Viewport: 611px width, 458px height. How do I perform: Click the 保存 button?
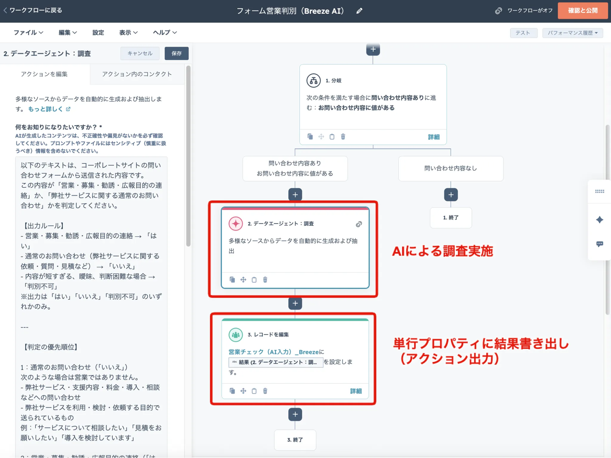[x=176, y=53]
